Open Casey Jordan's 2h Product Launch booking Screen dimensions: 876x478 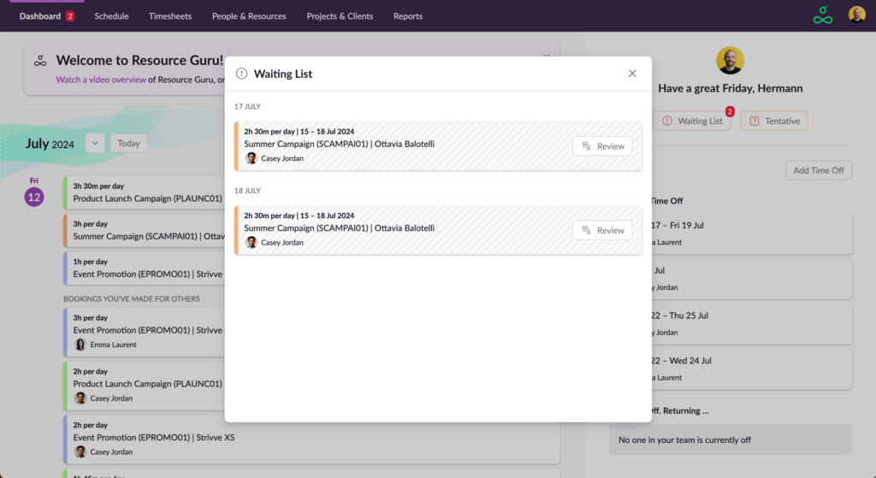tap(145, 385)
